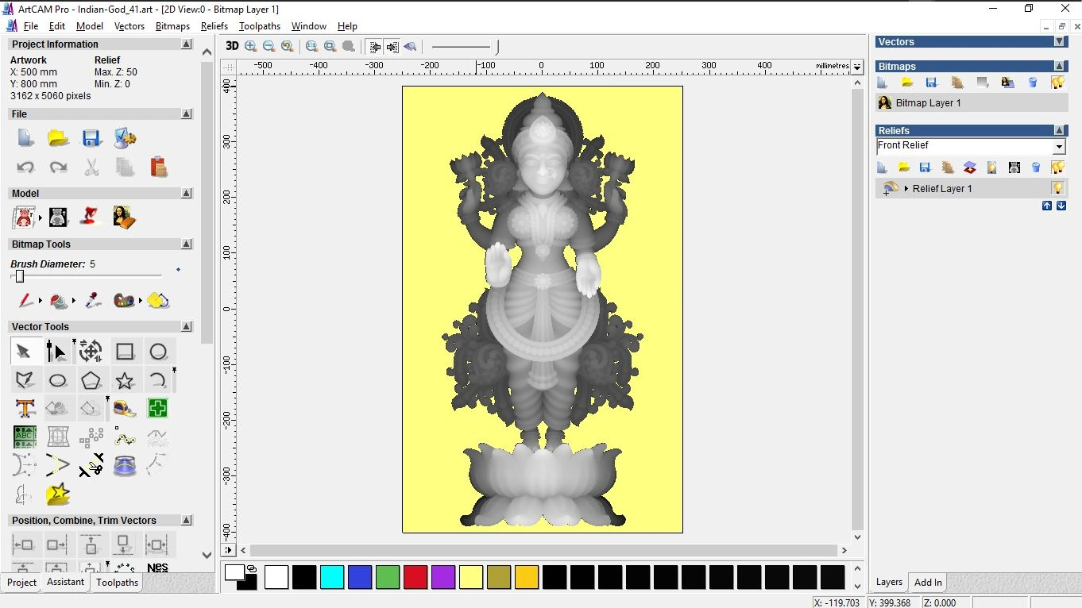Pick the cyan color swatch
Image resolution: width=1082 pixels, height=608 pixels.
pyautogui.click(x=332, y=577)
